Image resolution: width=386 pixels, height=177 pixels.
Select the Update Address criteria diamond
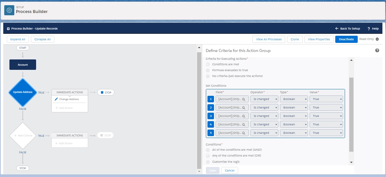tap(22, 92)
